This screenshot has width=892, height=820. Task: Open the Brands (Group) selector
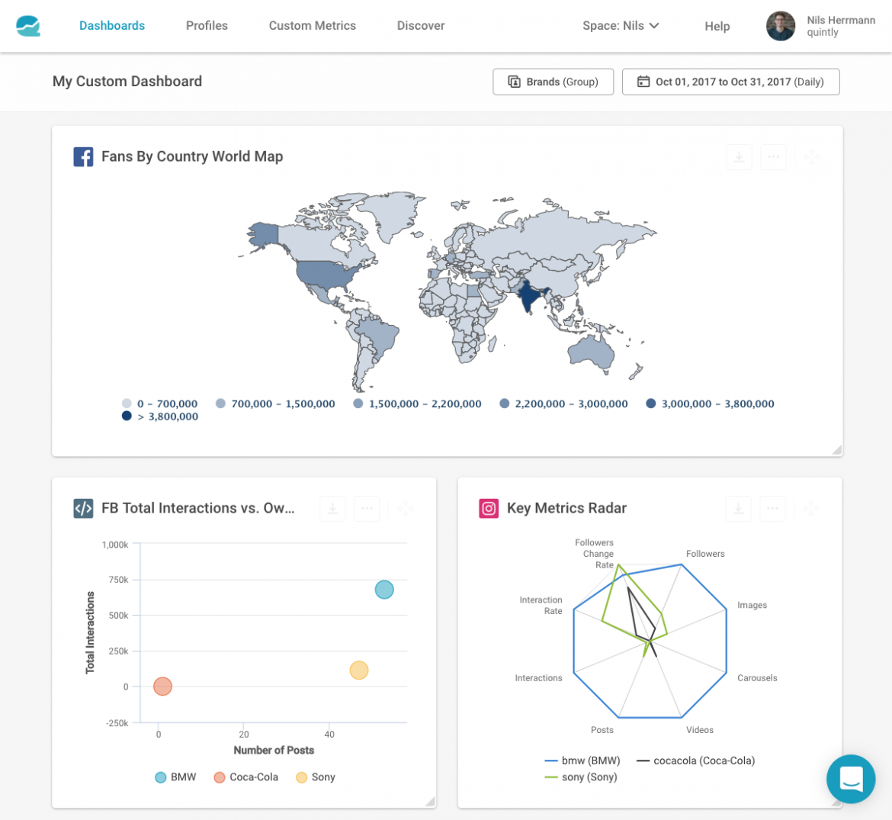[553, 82]
